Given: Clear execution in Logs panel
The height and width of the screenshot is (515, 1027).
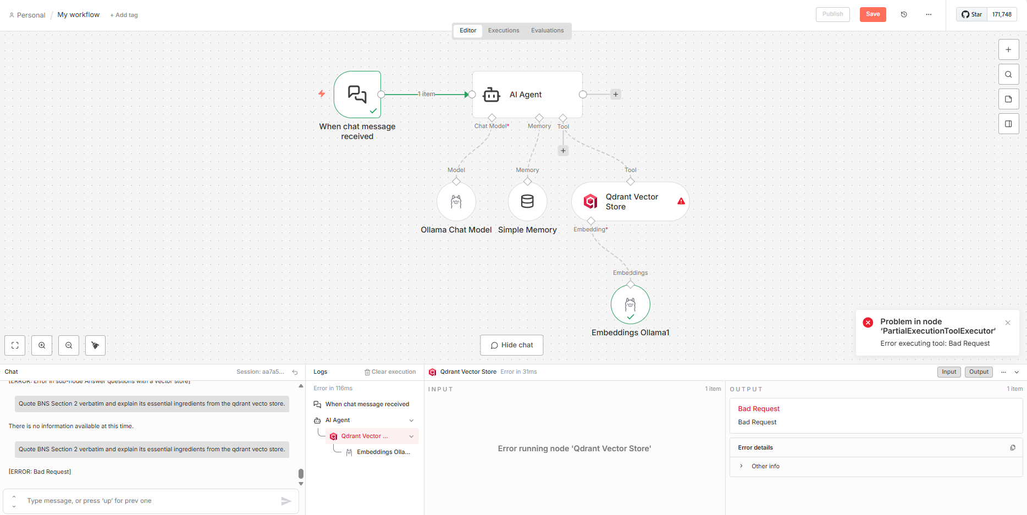Looking at the screenshot, I should tap(390, 372).
